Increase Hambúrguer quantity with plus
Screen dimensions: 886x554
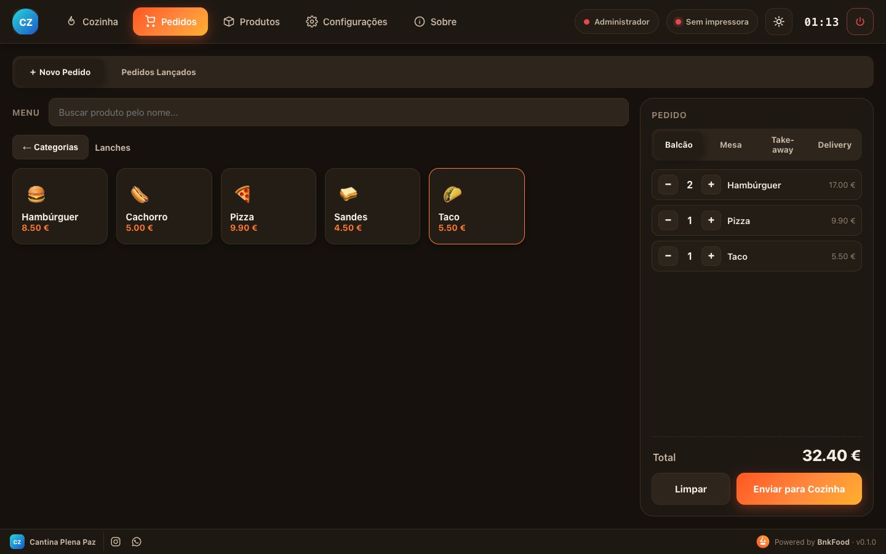[711, 185]
